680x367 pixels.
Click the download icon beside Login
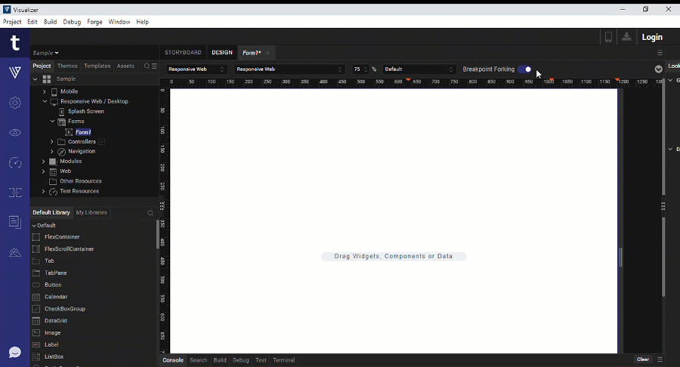point(627,37)
